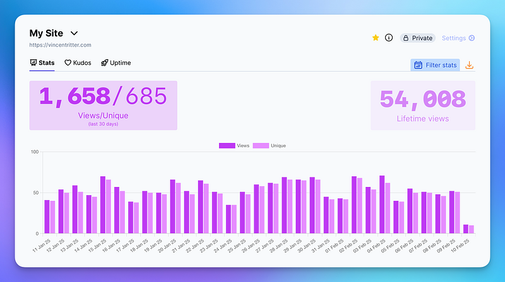Click the Views legend label

tap(243, 145)
